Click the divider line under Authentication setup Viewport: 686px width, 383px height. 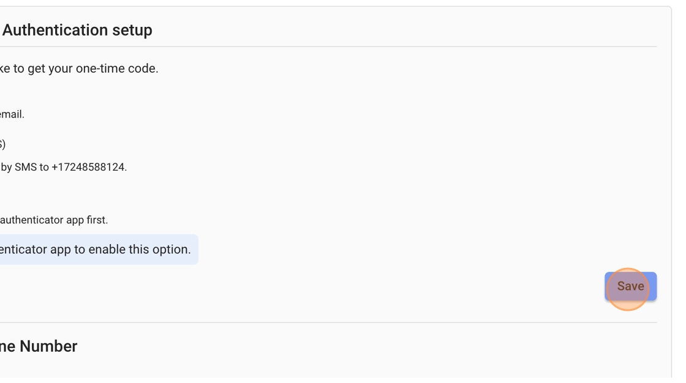coord(328,46)
